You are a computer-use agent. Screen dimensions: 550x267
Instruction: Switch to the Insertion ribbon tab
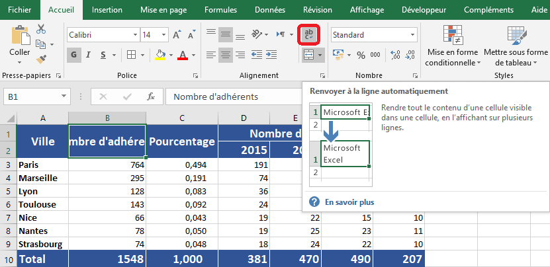(x=107, y=10)
